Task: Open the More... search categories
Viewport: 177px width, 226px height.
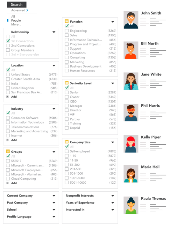Action: (x=16, y=24)
